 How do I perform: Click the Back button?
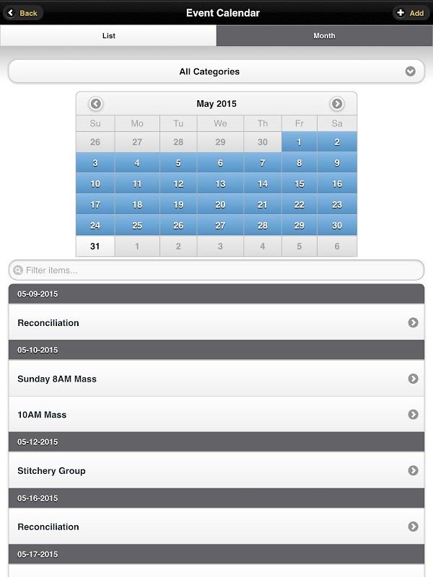pyautogui.click(x=23, y=13)
